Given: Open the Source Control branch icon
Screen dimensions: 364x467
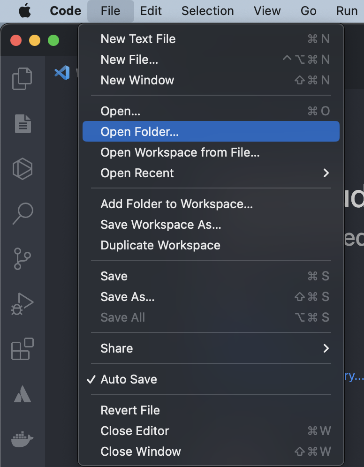Looking at the screenshot, I should coord(22,260).
